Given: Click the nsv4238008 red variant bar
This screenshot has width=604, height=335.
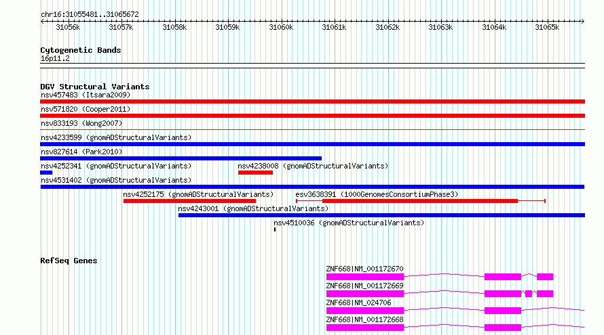Looking at the screenshot, I should [x=255, y=173].
